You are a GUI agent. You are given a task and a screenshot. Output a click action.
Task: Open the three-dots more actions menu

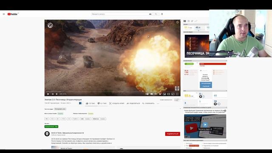158,103
